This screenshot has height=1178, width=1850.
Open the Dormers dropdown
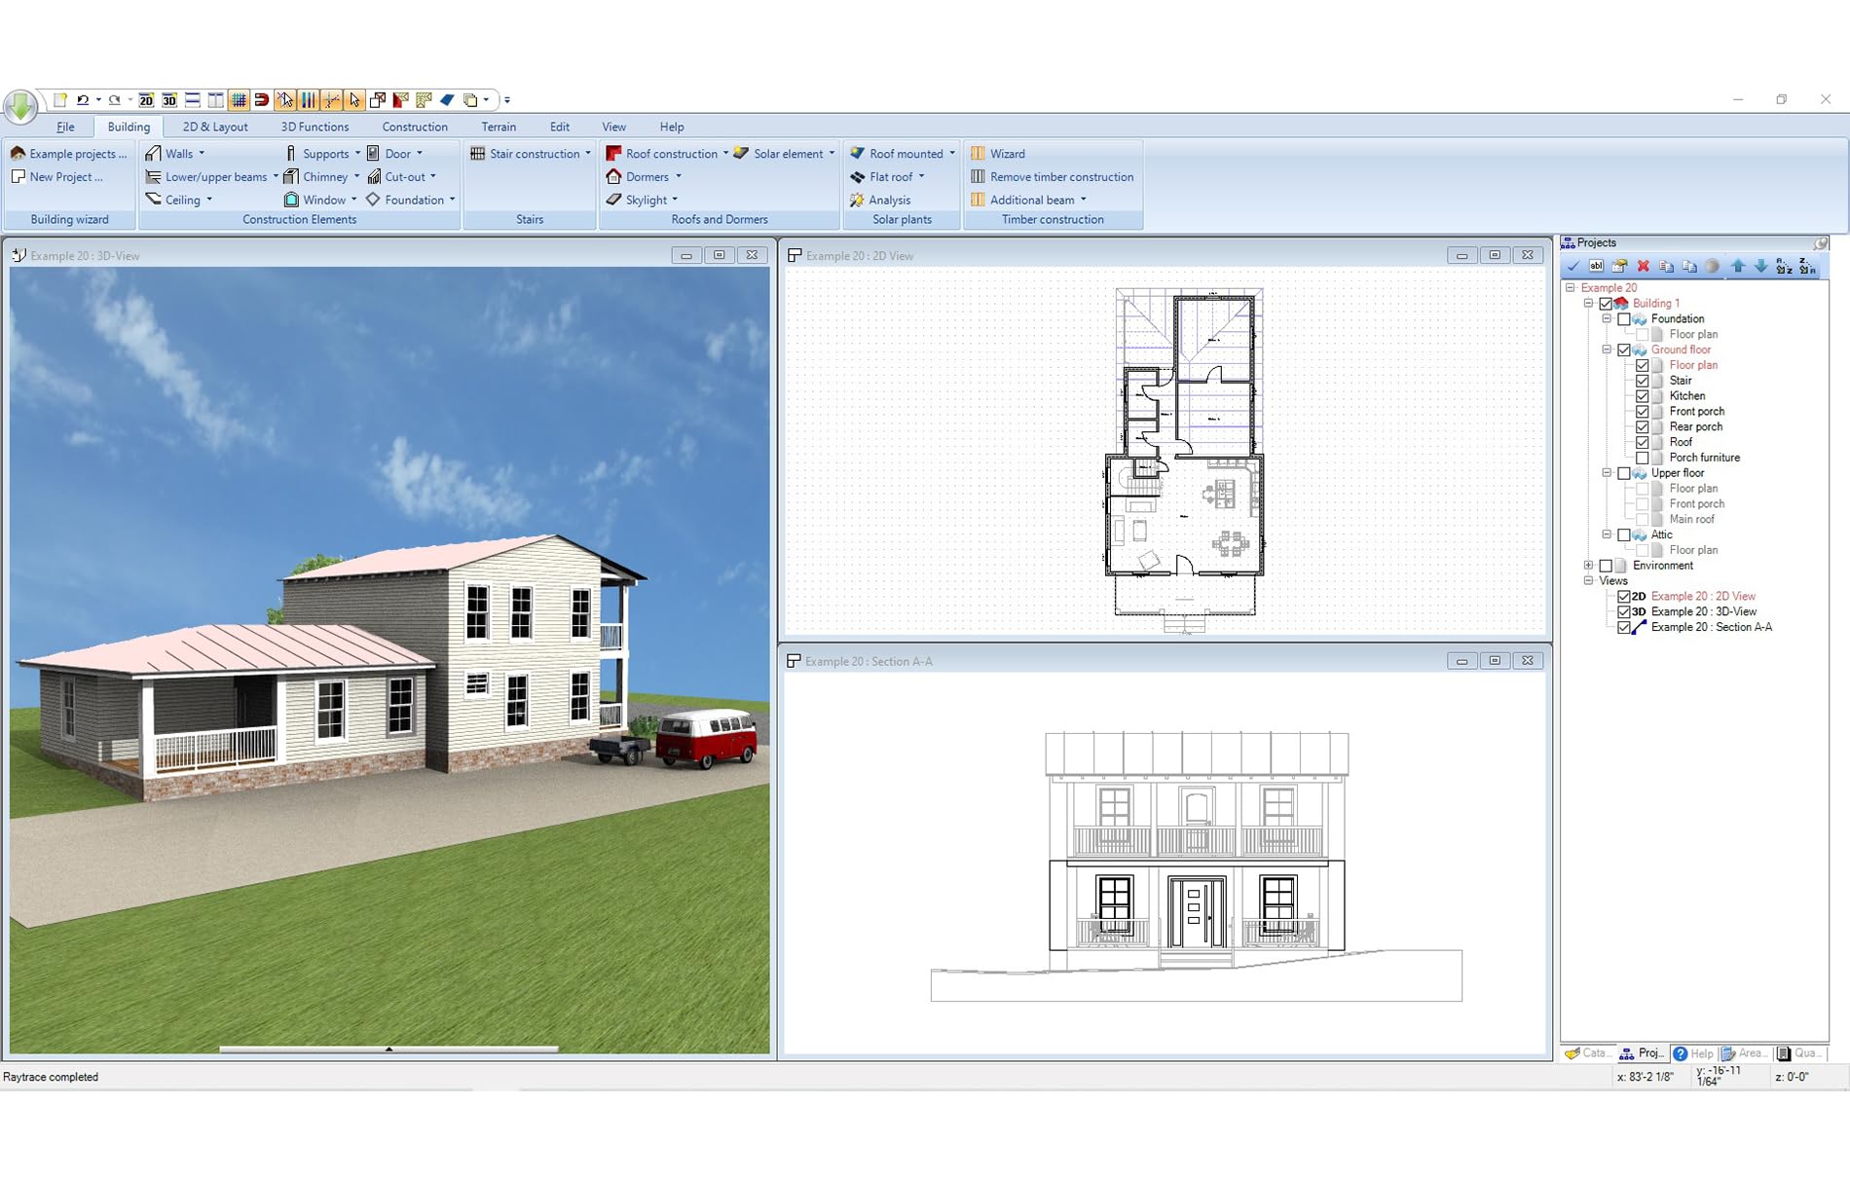tap(679, 177)
